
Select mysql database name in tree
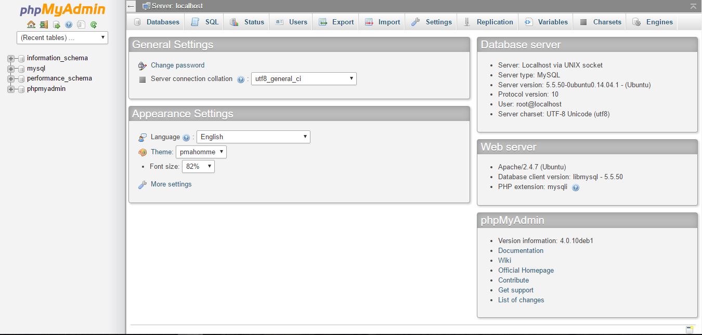coord(36,68)
